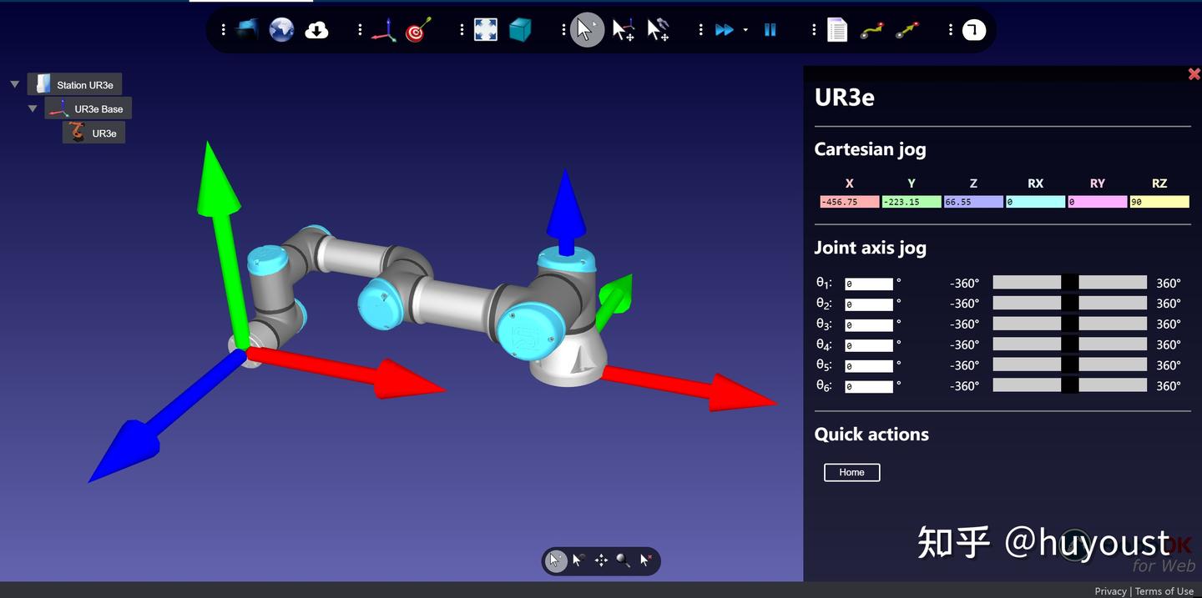Select the zoom magnifier in the bottom toolbar
The width and height of the screenshot is (1202, 598).
623,560
